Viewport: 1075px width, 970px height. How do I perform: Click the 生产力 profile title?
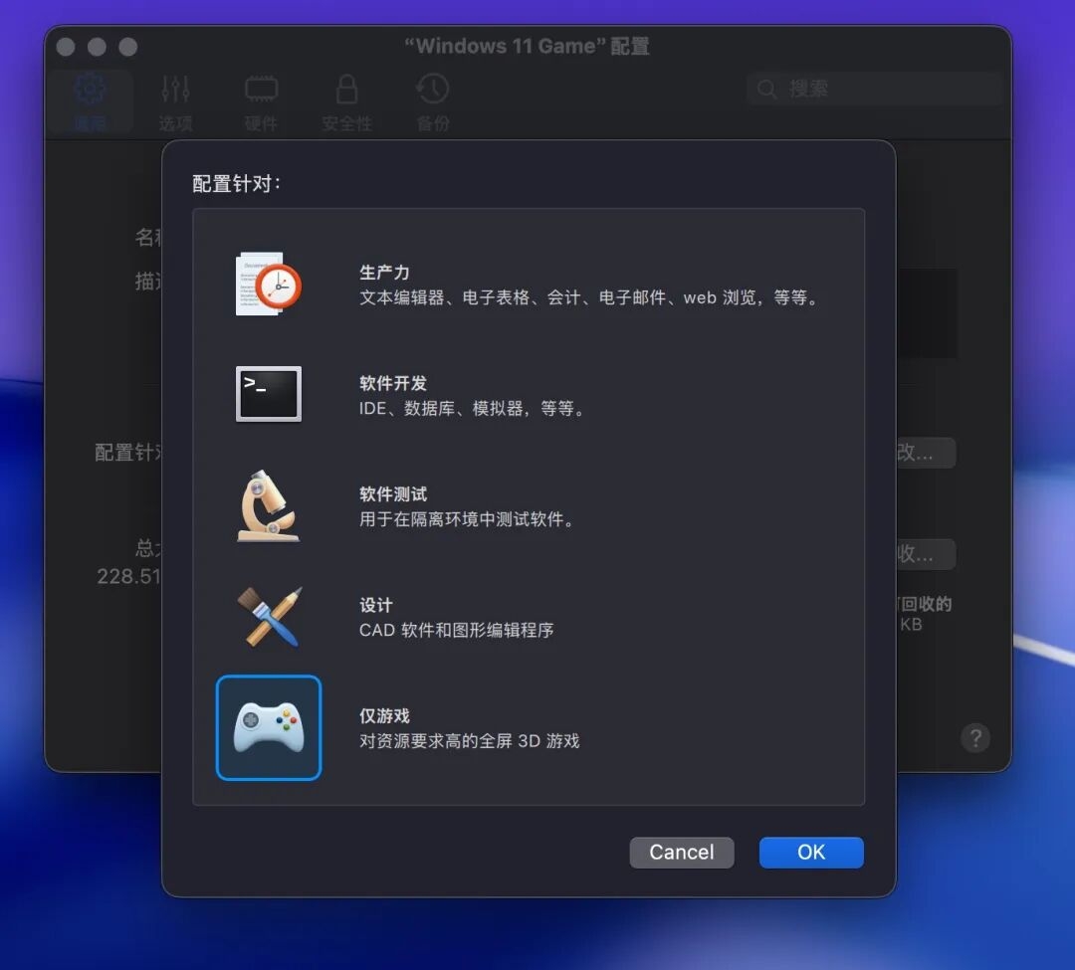384,272
